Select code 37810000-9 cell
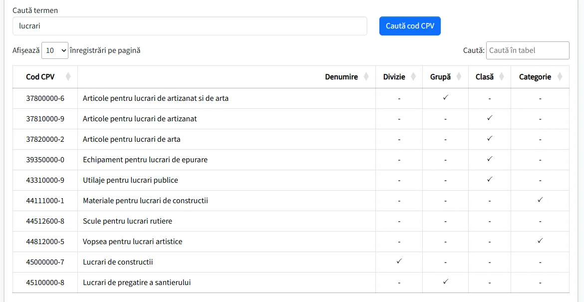Image resolution: width=584 pixels, height=302 pixels. [45, 119]
